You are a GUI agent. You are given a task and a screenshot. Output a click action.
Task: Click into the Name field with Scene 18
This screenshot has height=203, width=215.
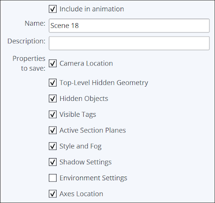click(129, 26)
